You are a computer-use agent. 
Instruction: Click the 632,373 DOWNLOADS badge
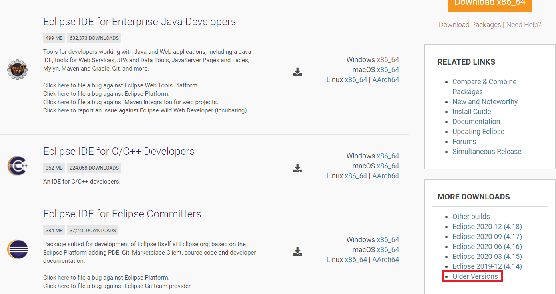click(94, 38)
